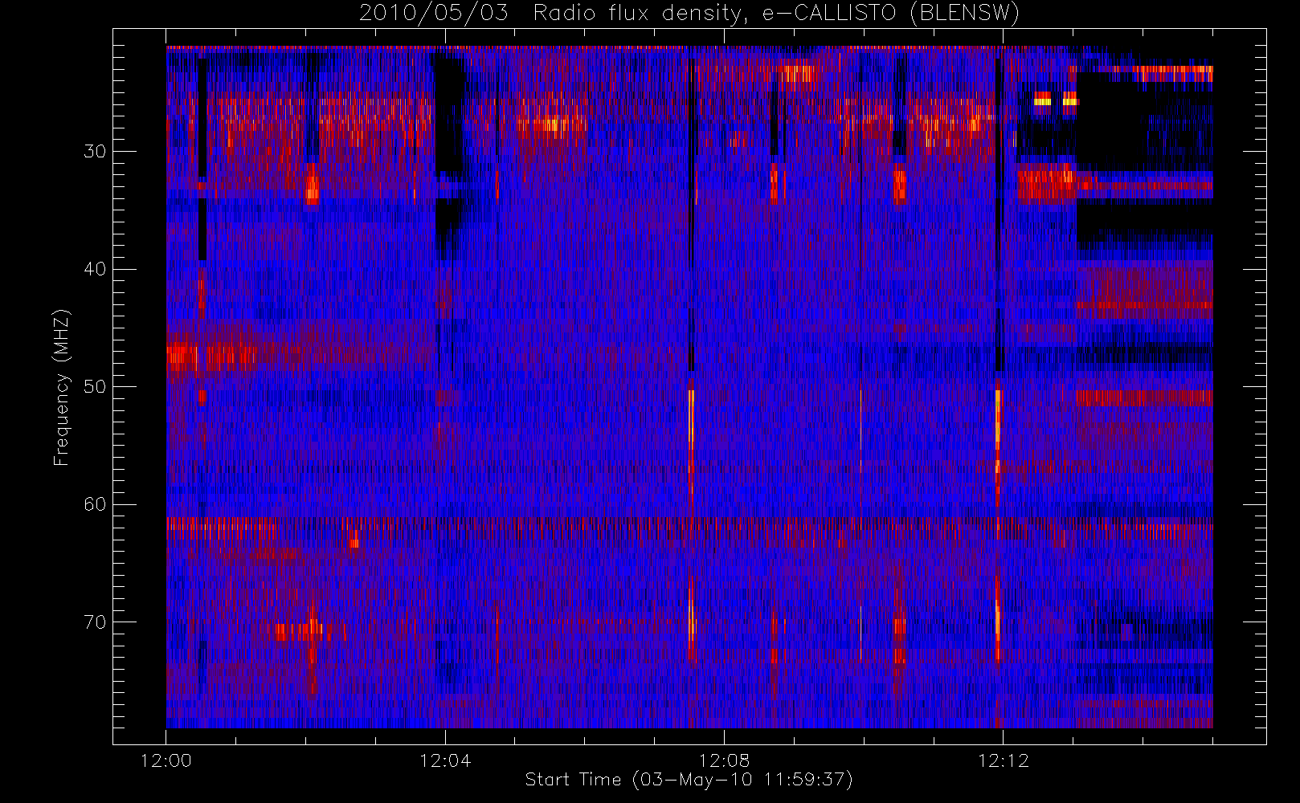Image resolution: width=1300 pixels, height=803 pixels.
Task: Select the 12:04 time tick label
Action: coord(445,760)
